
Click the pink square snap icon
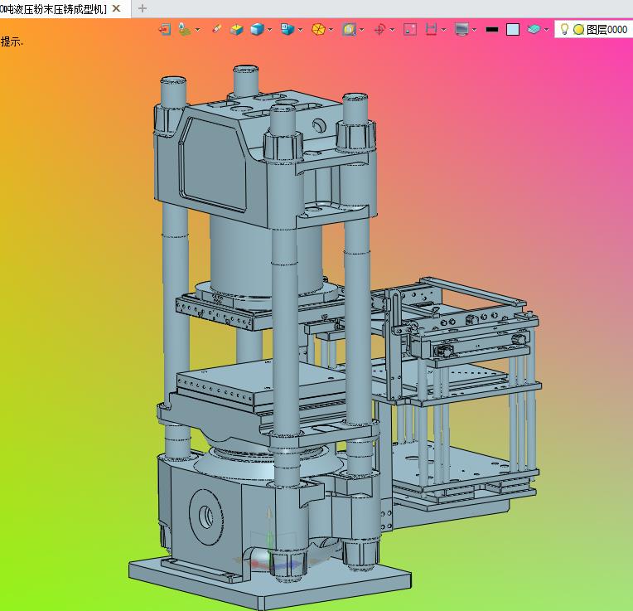(410, 30)
